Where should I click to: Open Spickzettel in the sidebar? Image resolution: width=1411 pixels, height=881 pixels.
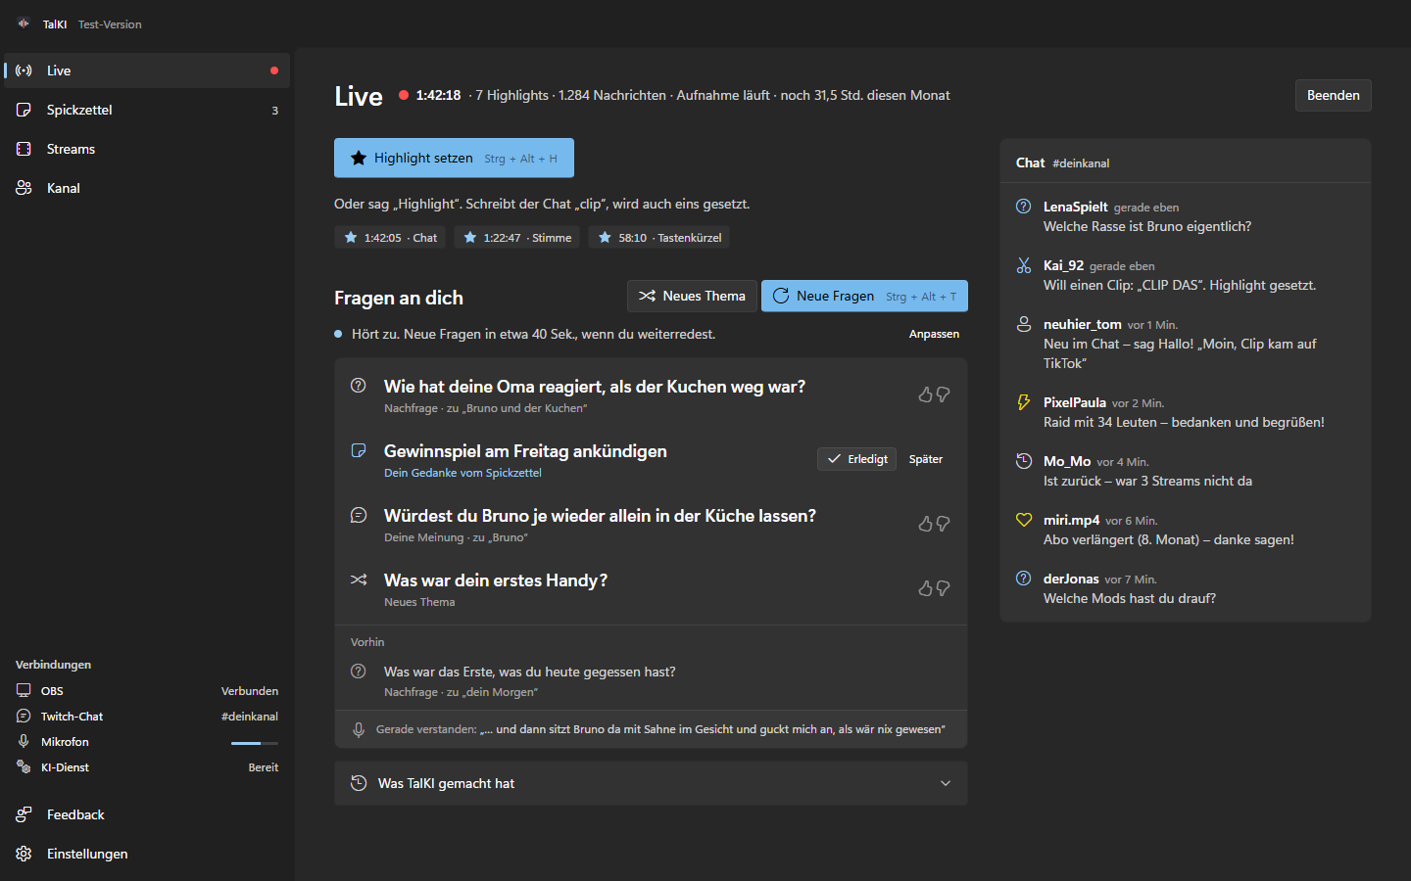pos(147,110)
